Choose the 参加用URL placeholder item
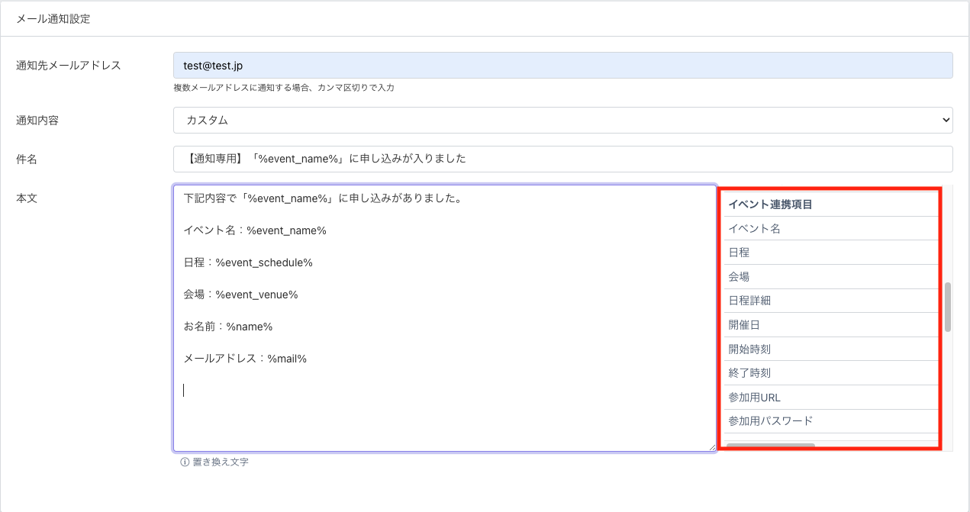Screen dimensions: 970x512 (754, 398)
